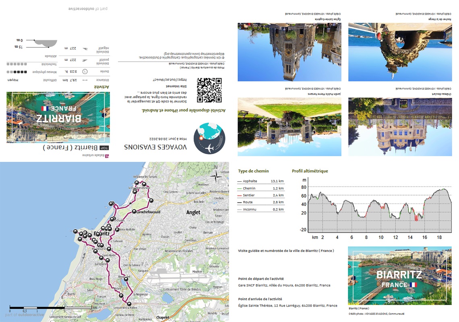Click the 'Beau Rivage' map label

pyautogui.click(x=96, y=279)
